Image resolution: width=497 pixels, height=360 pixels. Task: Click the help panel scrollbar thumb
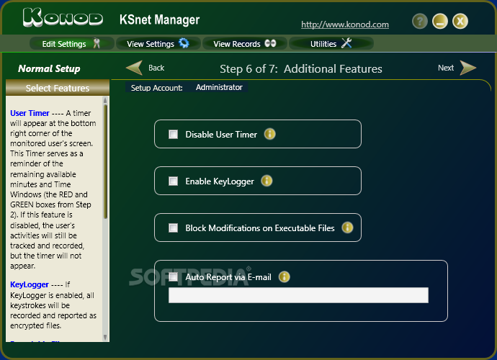tap(105, 161)
